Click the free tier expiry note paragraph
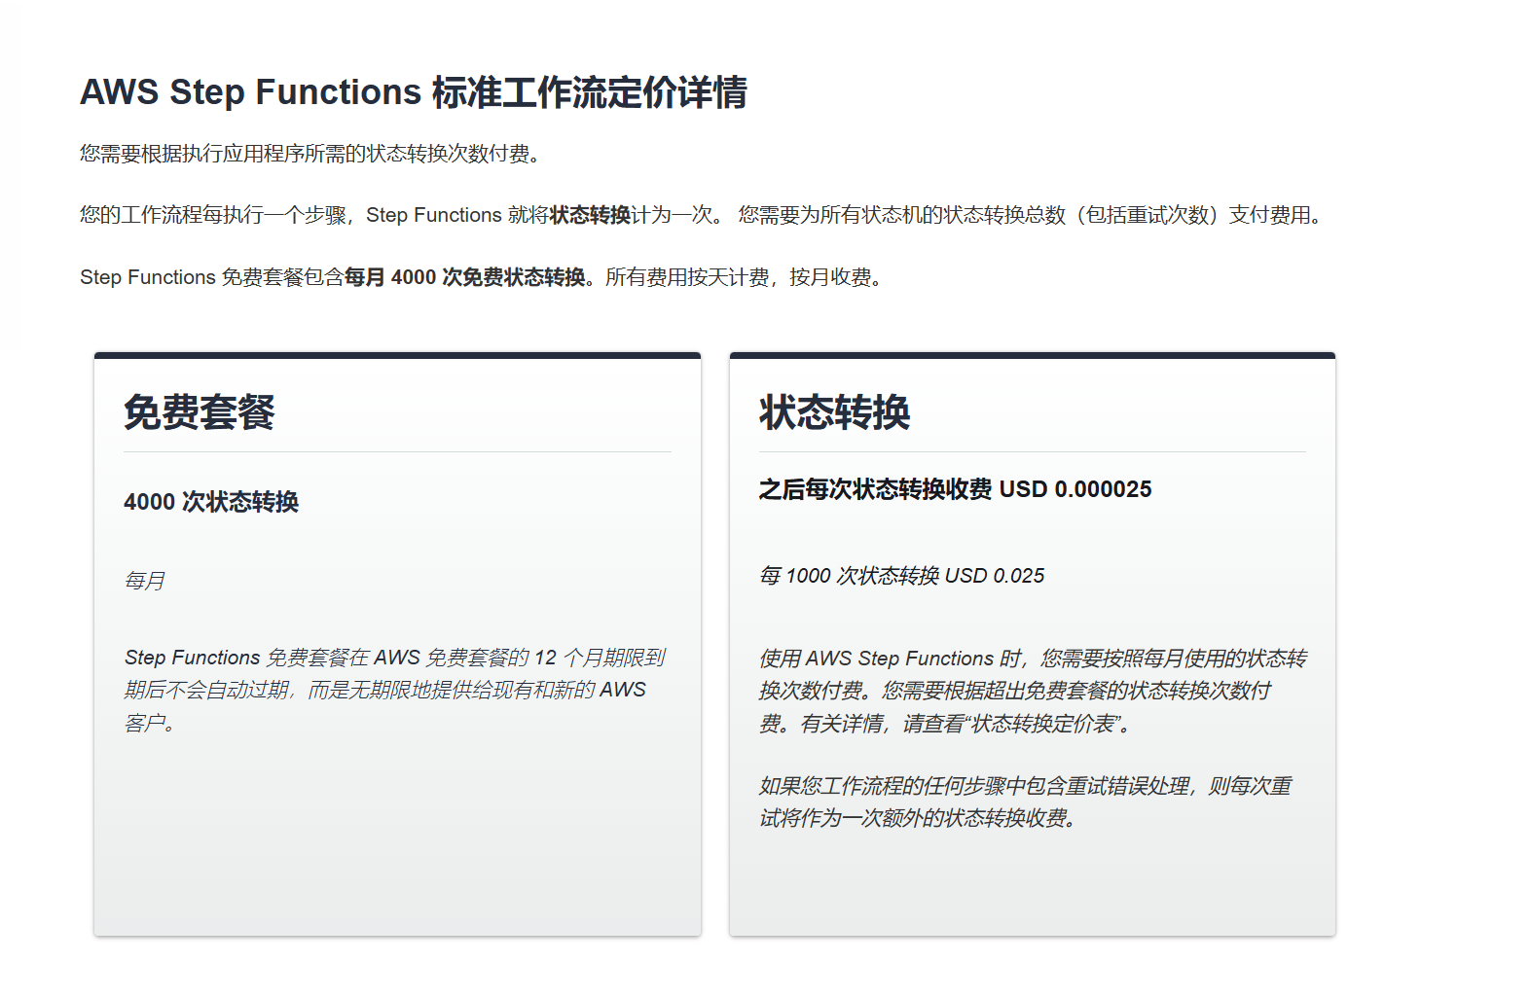 [395, 690]
